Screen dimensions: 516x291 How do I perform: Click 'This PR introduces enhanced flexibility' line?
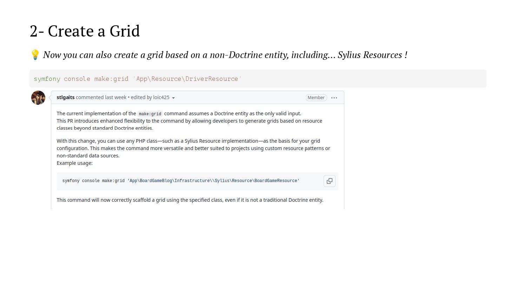click(189, 121)
